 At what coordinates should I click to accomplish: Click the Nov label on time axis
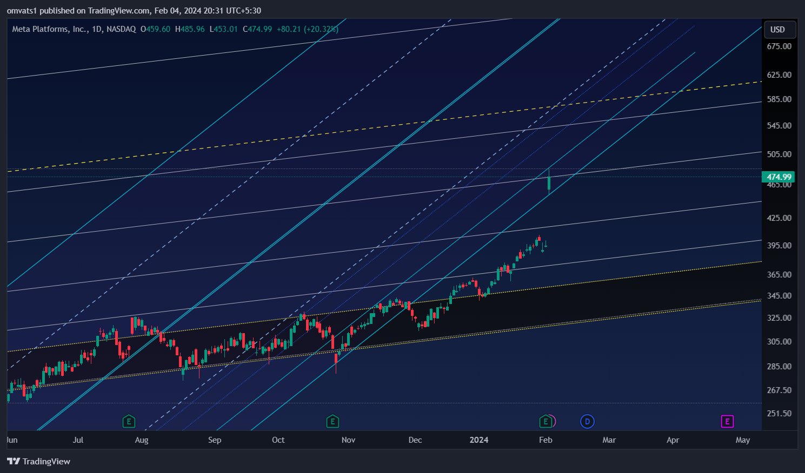[349, 440]
